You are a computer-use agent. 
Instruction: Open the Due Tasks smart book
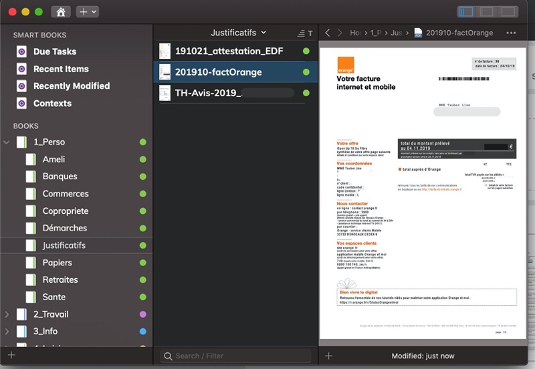54,51
